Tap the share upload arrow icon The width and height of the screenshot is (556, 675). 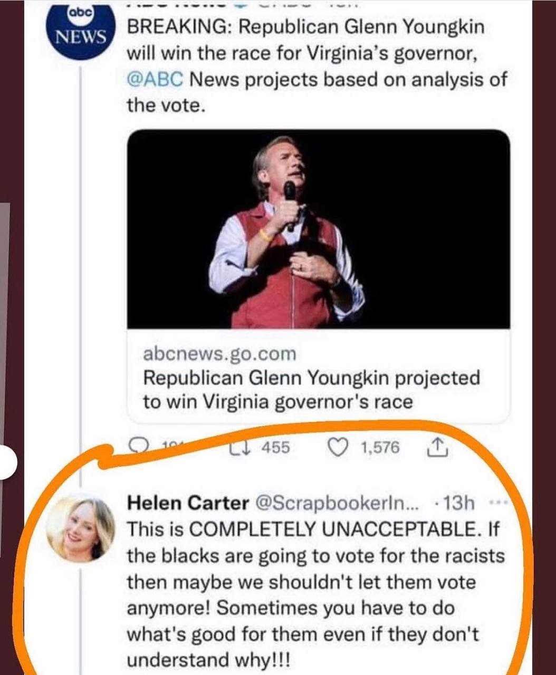(437, 448)
